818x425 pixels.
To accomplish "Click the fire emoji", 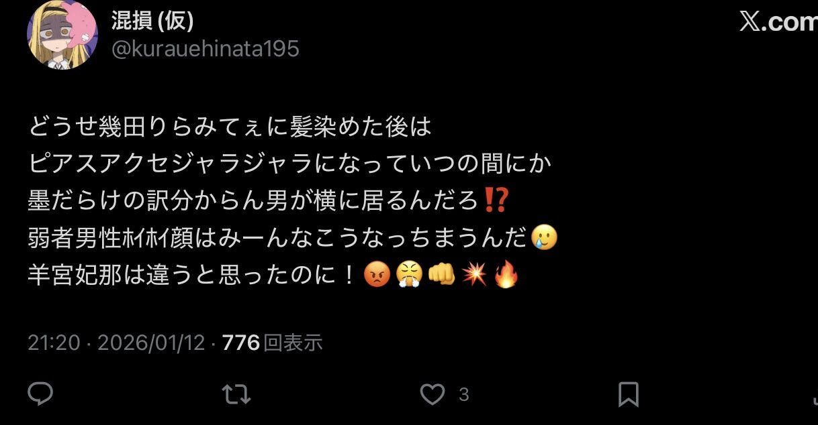I will (506, 276).
